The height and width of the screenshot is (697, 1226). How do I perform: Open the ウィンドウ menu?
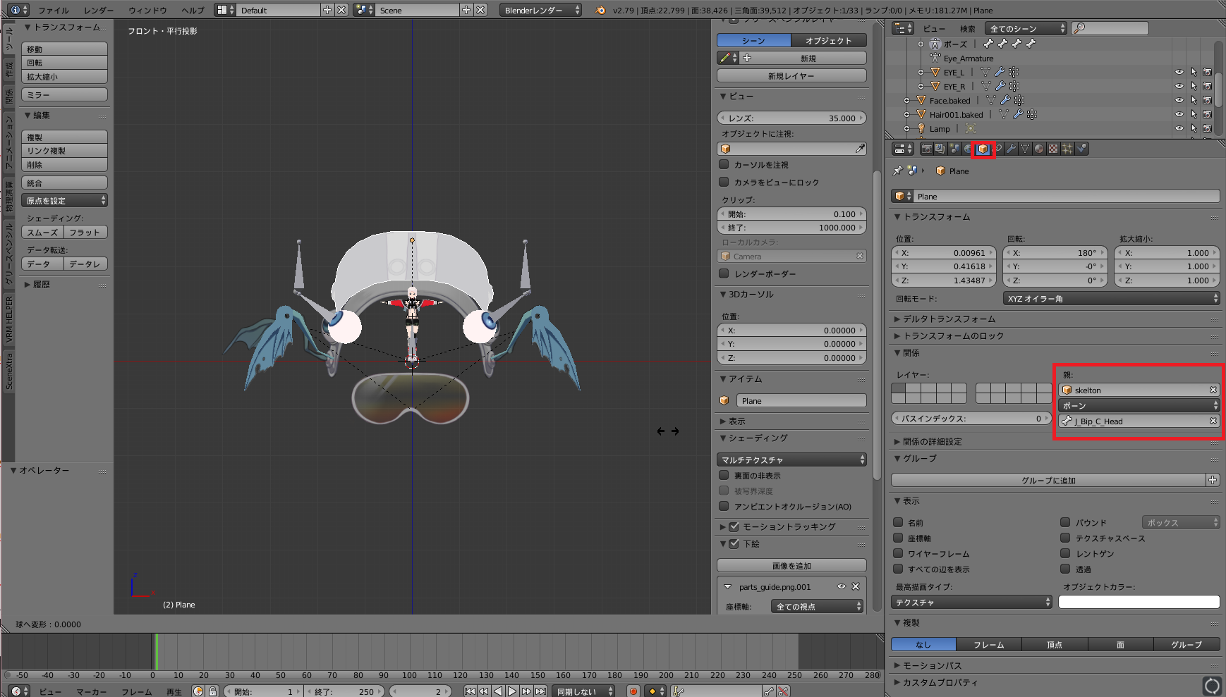(x=147, y=10)
